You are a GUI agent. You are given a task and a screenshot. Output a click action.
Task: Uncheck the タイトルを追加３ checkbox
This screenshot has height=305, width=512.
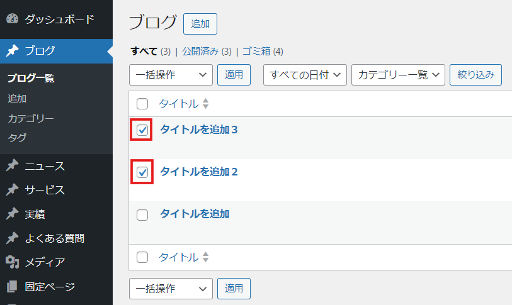click(x=142, y=131)
